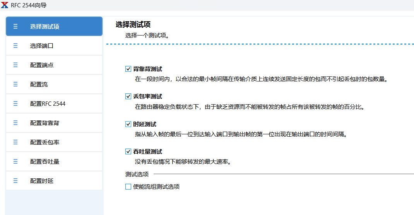Click the 吞吐量测试 label text

coord(147,151)
